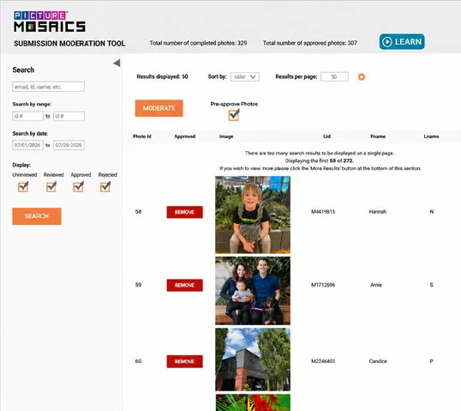
Task: Open the family with dog photo thumbnail
Action: coord(253,291)
